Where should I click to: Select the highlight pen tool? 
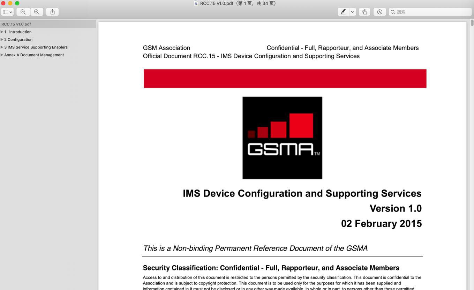(x=343, y=12)
